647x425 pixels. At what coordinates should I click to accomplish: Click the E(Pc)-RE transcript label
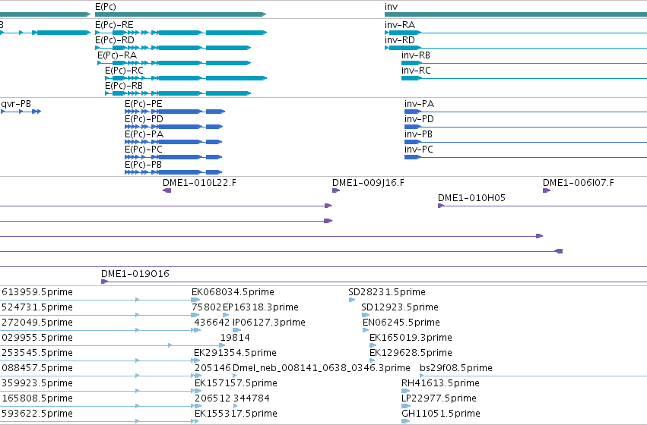tap(114, 25)
